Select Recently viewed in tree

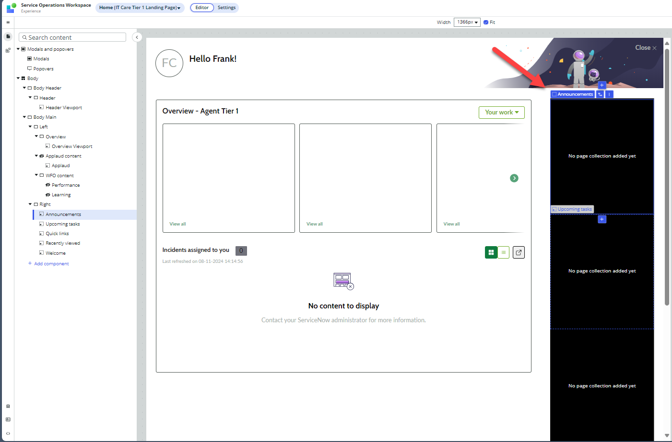(63, 243)
